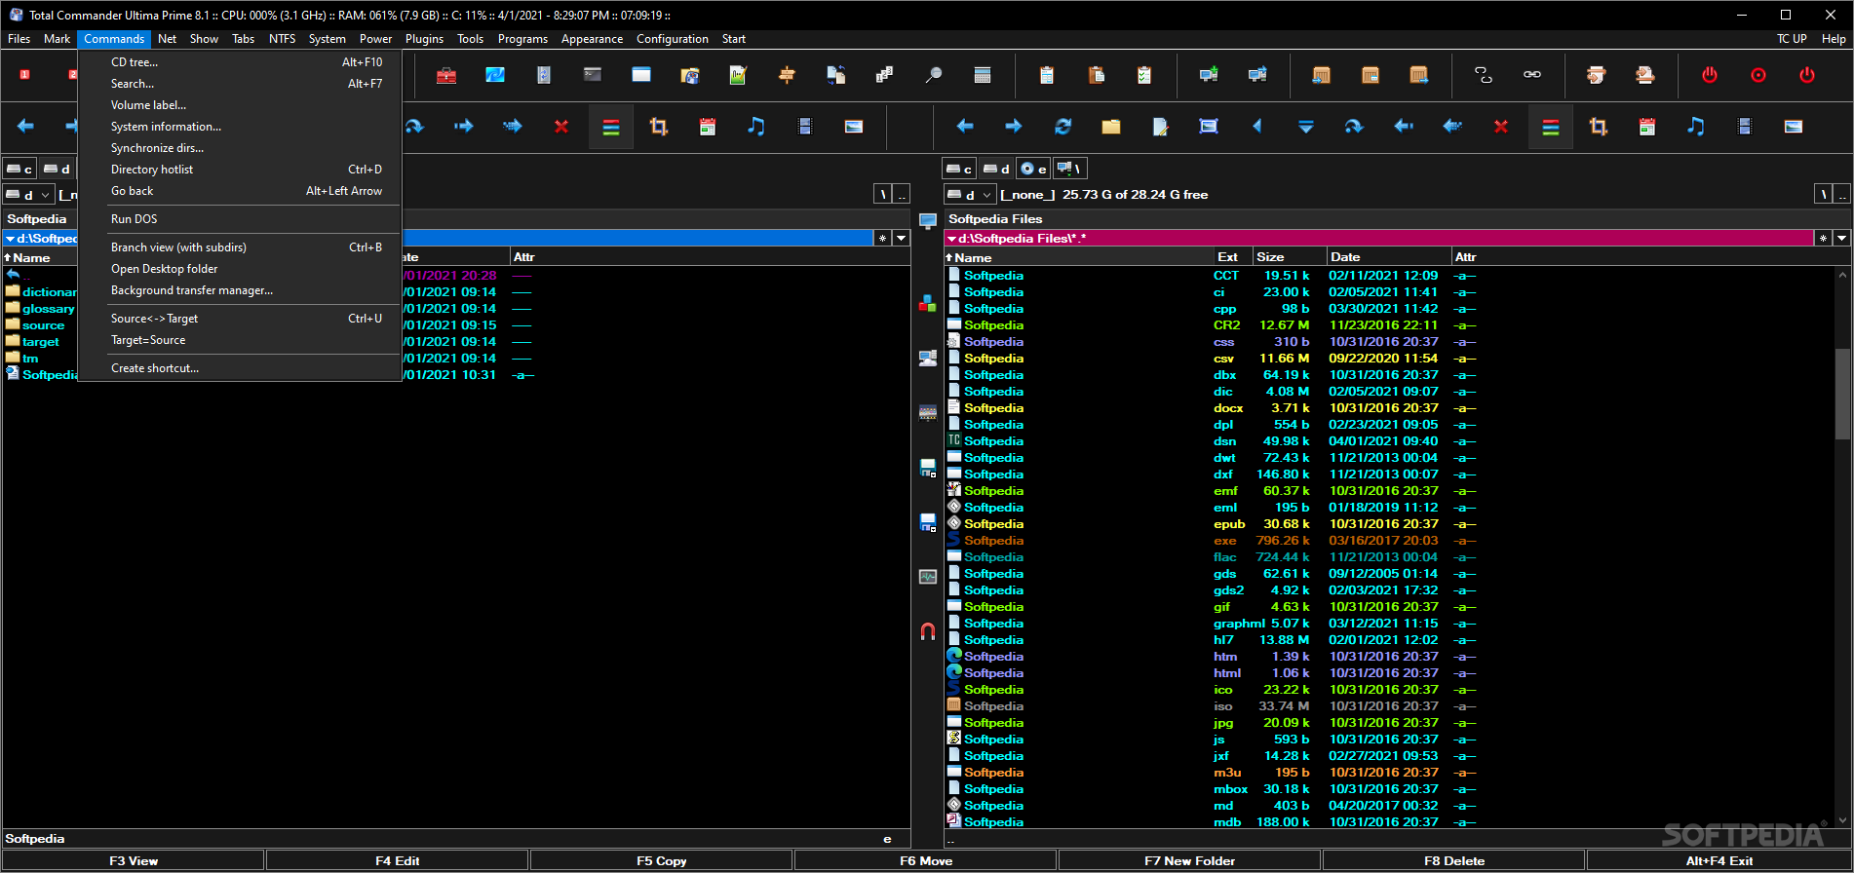Click the left panel favorites asterisk button

(x=882, y=238)
